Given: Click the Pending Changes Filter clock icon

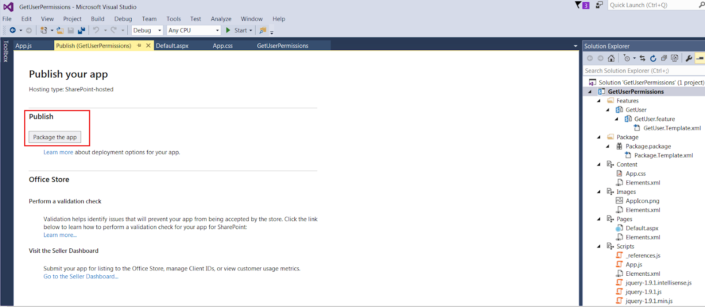Looking at the screenshot, I should 627,58.
